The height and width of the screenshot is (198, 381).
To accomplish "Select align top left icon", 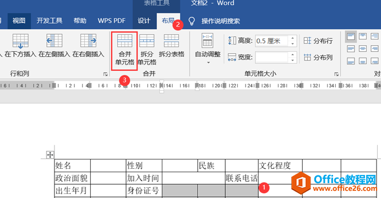I will coord(351,37).
